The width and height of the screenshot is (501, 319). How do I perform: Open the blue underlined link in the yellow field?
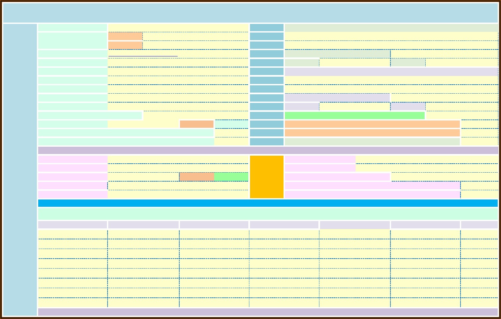point(143,56)
